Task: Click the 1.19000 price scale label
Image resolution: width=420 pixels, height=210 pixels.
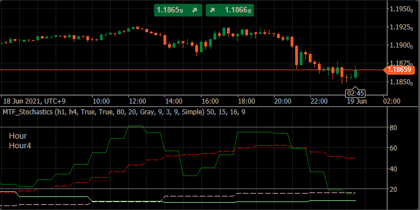Action: pos(401,45)
